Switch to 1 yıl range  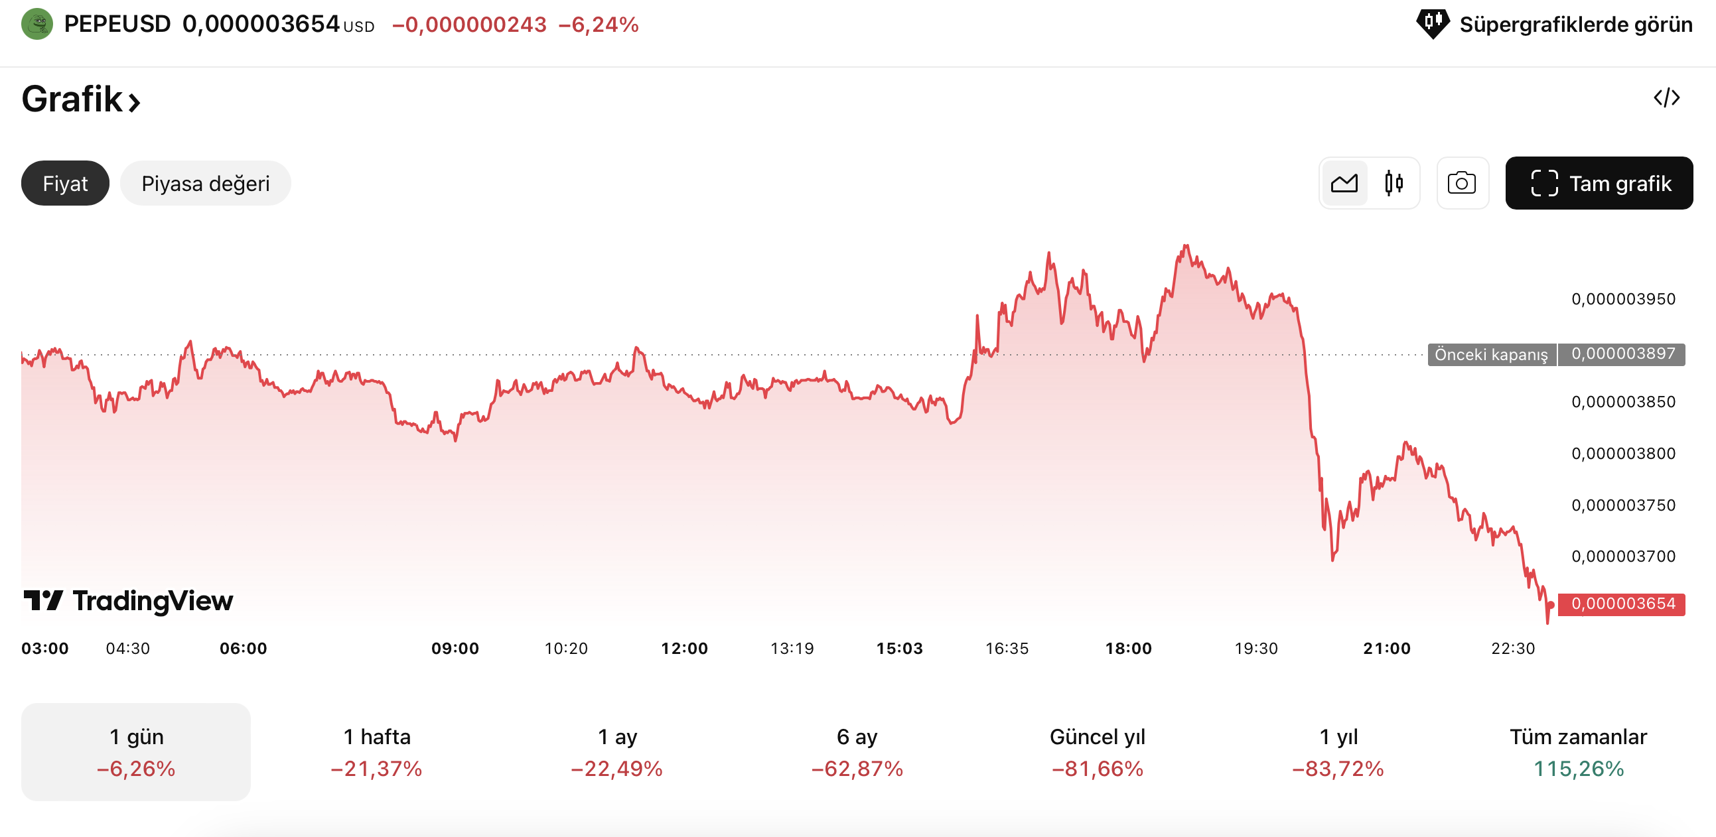(x=1338, y=751)
